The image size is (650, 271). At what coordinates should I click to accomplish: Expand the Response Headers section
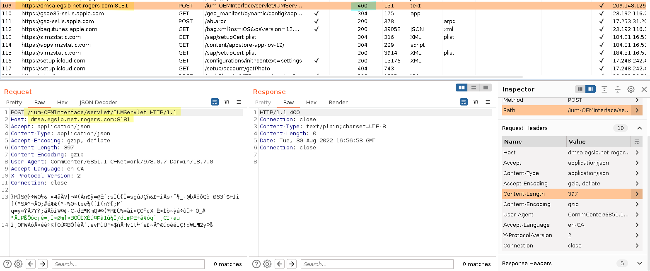point(639,263)
